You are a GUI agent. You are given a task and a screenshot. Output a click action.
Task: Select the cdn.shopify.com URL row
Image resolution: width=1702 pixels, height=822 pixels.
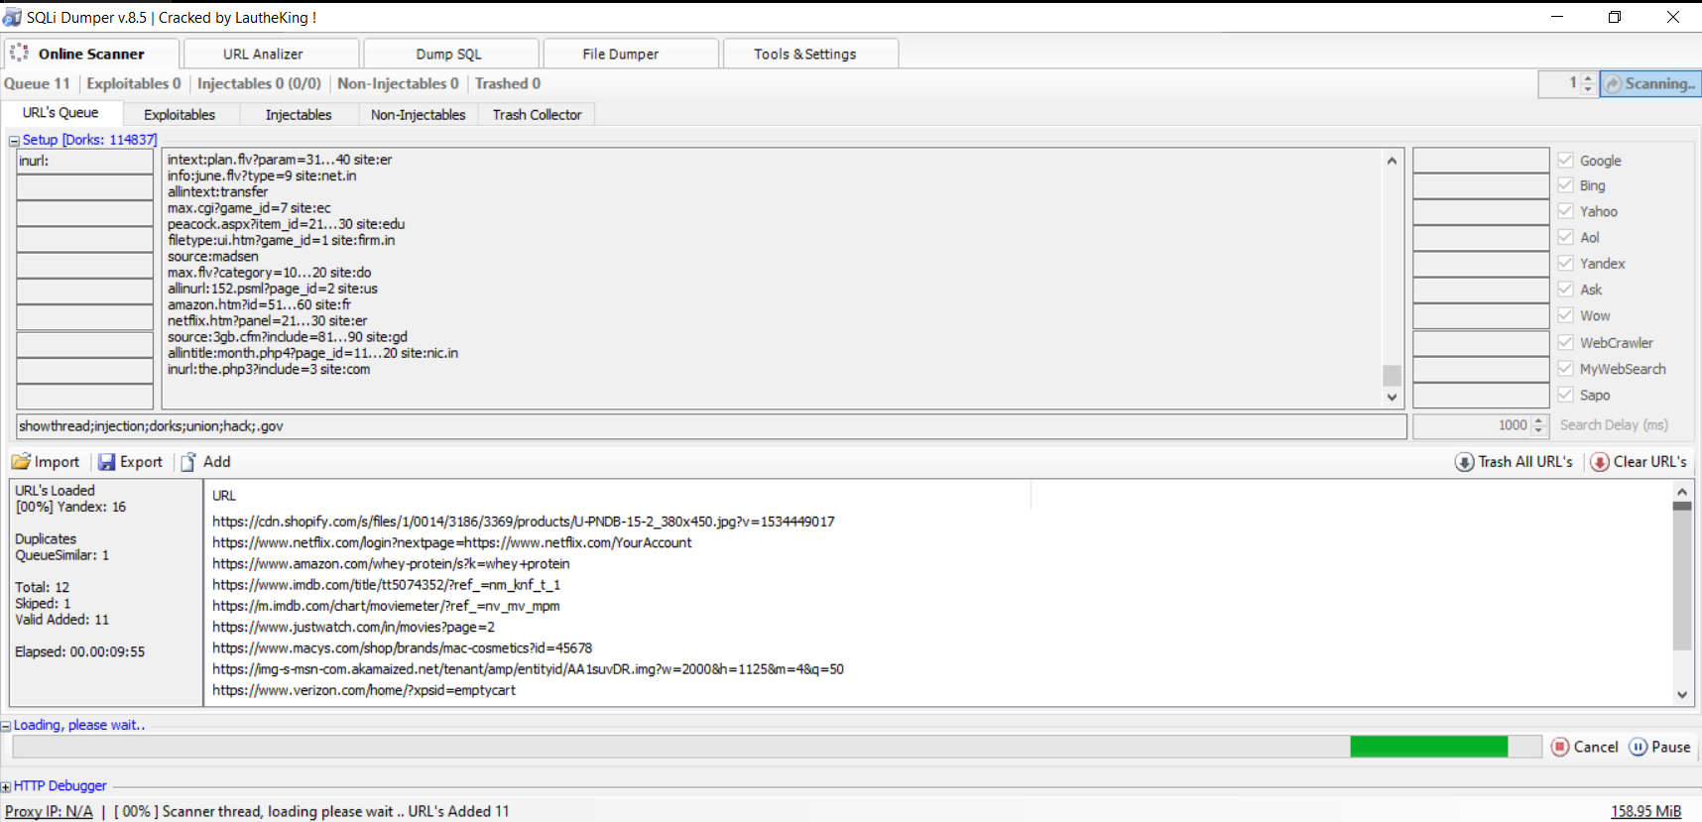524,522
